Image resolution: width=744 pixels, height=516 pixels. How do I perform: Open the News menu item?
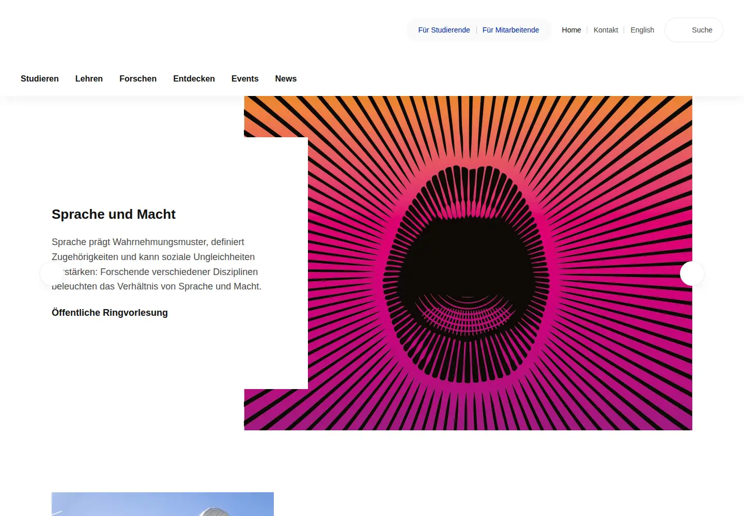click(286, 78)
